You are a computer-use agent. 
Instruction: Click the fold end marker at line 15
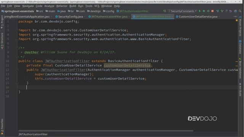[17, 83]
